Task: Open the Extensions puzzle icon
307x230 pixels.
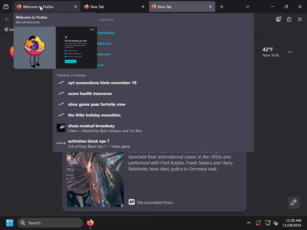Action: [x=289, y=19]
